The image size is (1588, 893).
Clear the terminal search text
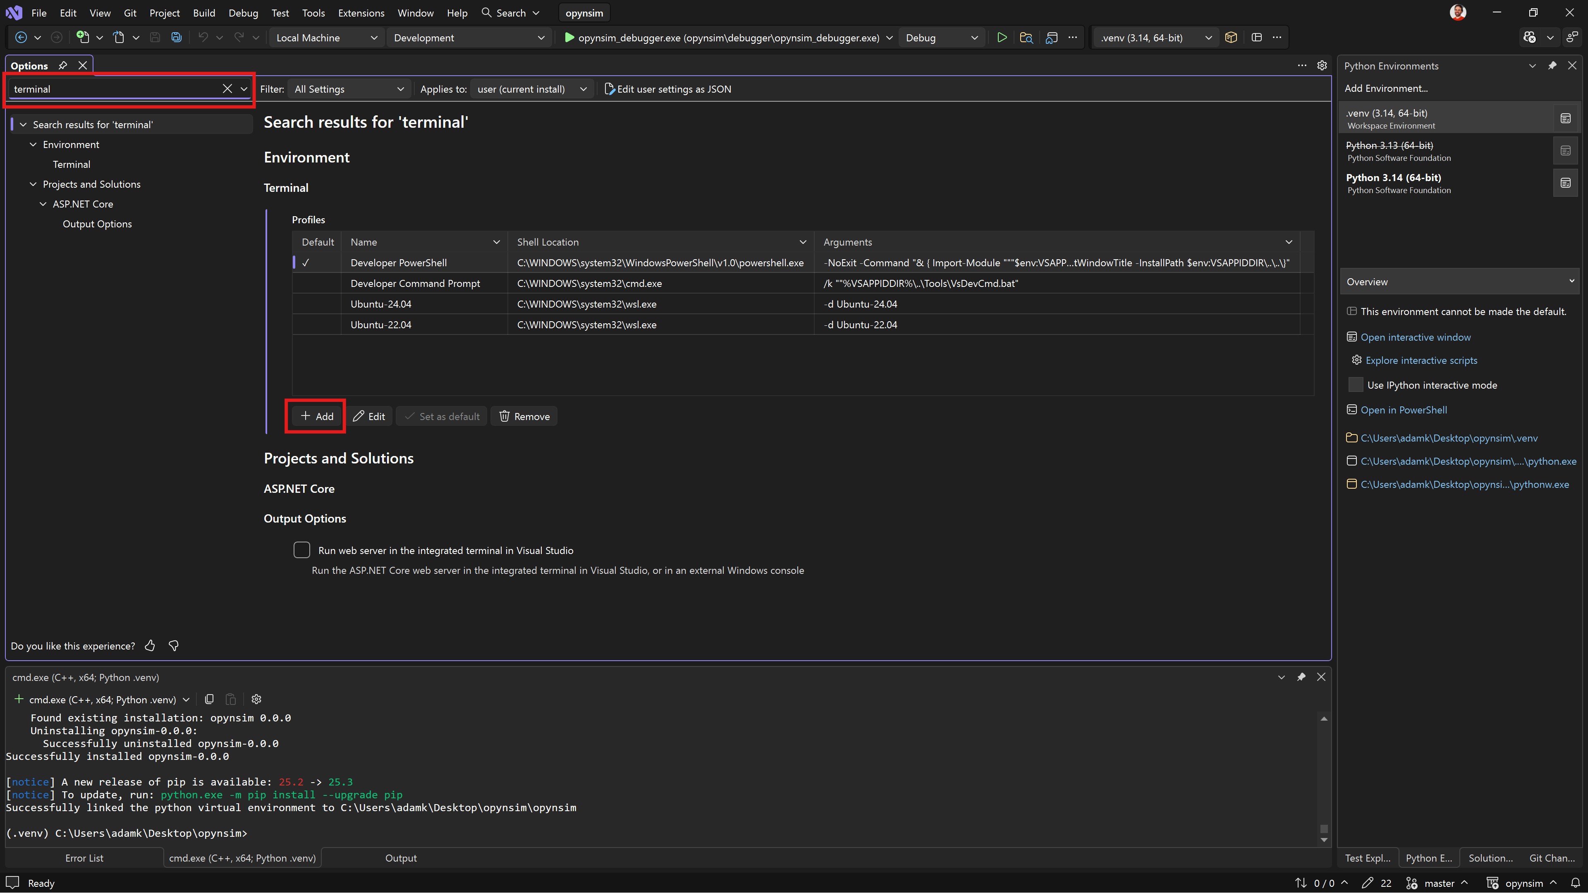tap(227, 89)
